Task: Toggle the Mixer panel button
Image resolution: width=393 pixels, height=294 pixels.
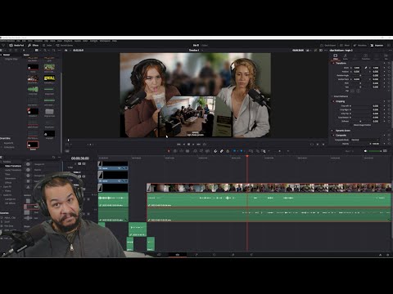Action: tap(345, 45)
